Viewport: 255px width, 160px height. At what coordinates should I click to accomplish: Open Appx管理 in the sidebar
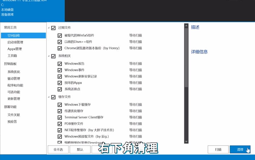pyautogui.click(x=14, y=49)
